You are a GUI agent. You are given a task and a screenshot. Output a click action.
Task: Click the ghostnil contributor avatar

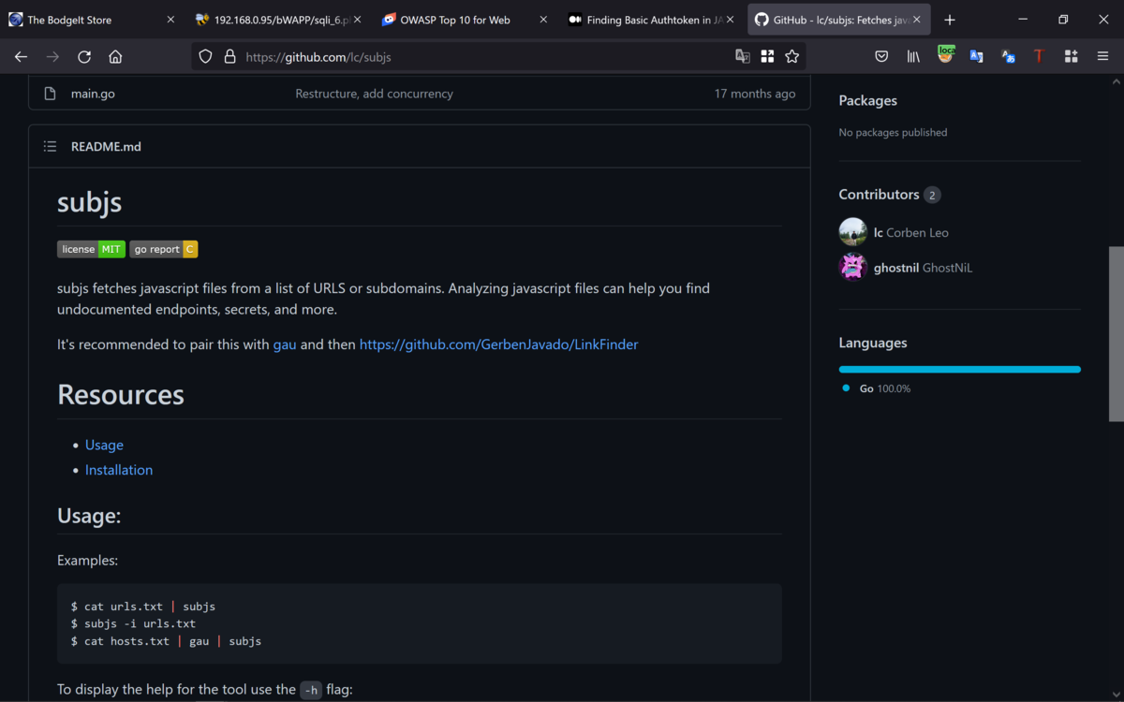click(x=852, y=267)
